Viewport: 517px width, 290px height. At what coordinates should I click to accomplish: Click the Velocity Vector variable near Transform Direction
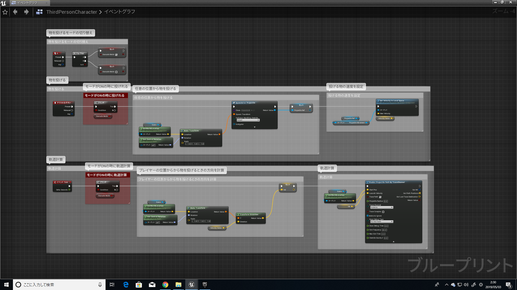217,228
